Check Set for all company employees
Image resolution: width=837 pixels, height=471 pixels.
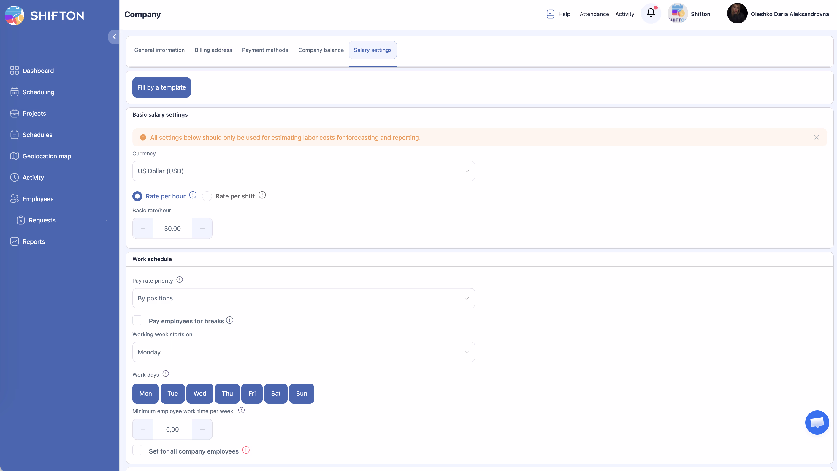click(x=137, y=451)
